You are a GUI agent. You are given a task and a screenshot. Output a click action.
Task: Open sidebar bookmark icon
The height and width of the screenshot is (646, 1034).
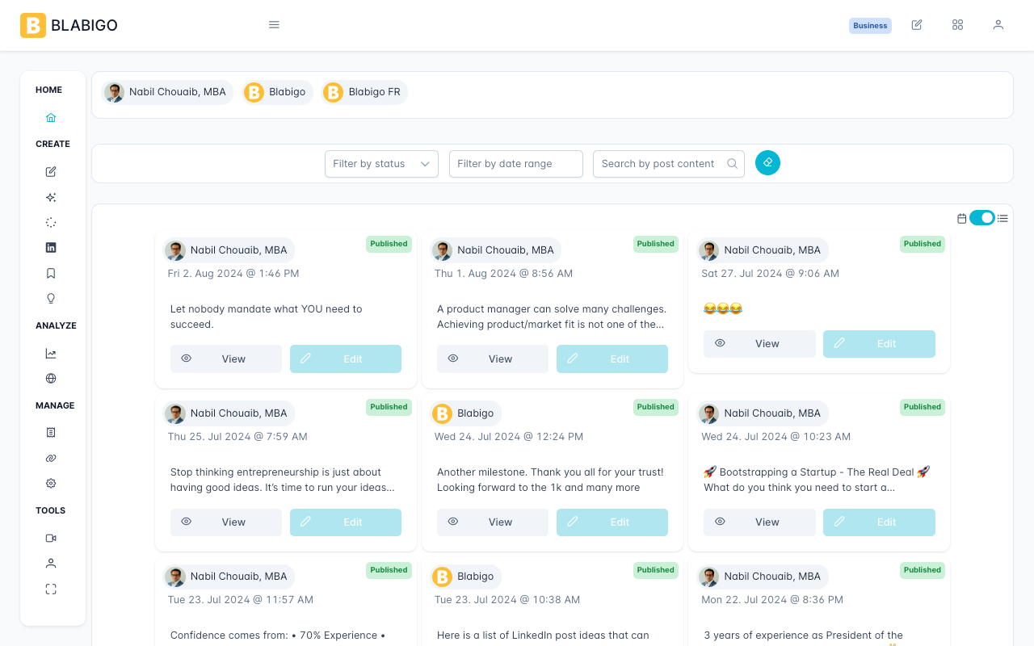[51, 273]
